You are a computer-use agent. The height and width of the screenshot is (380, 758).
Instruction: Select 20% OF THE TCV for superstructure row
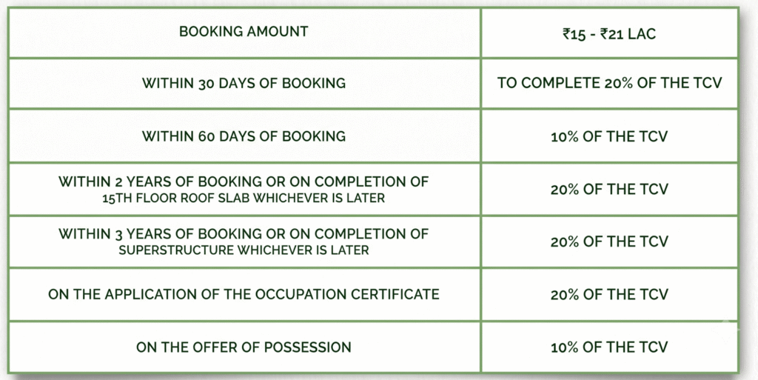coord(609,241)
